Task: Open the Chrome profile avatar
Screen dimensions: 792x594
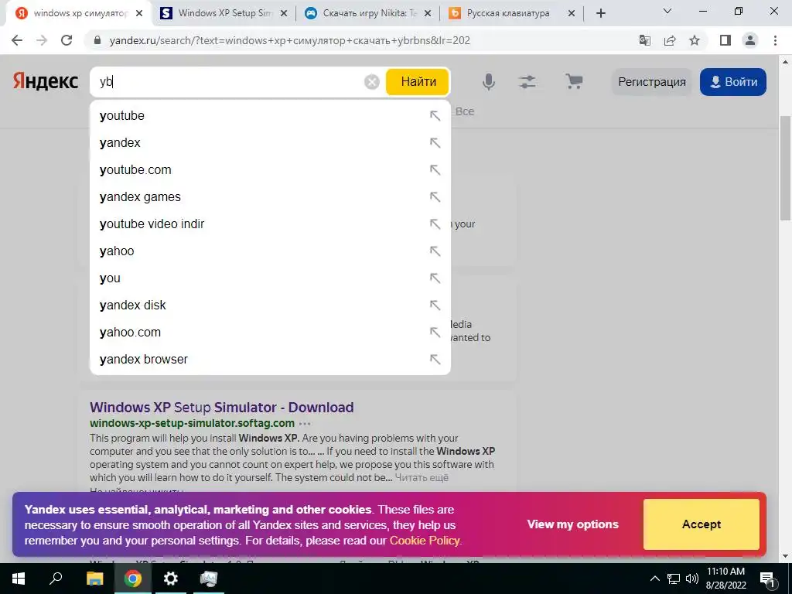Action: coord(750,40)
